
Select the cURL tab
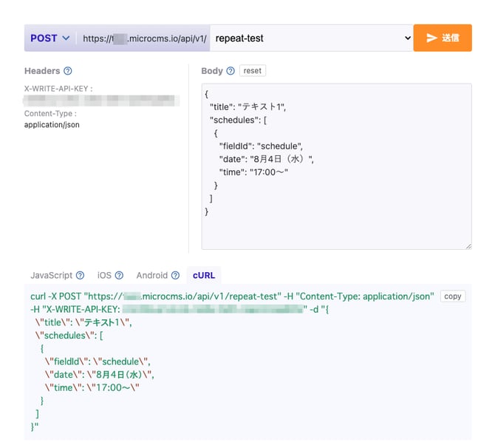click(x=204, y=275)
